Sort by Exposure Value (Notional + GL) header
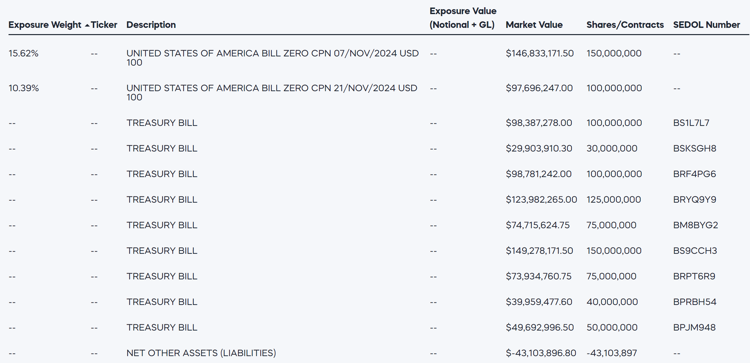 [463, 18]
